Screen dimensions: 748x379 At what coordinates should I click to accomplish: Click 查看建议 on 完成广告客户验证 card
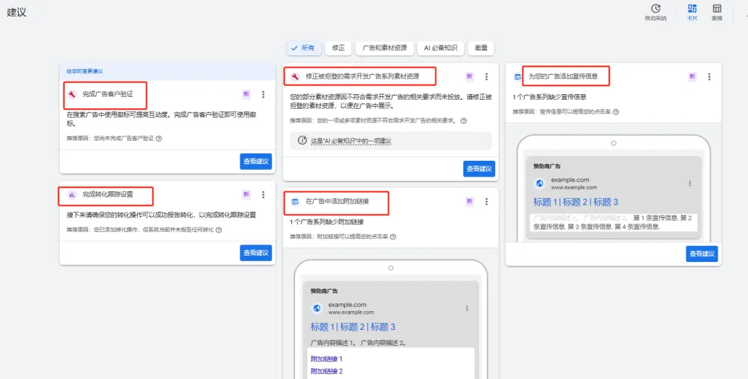(256, 161)
